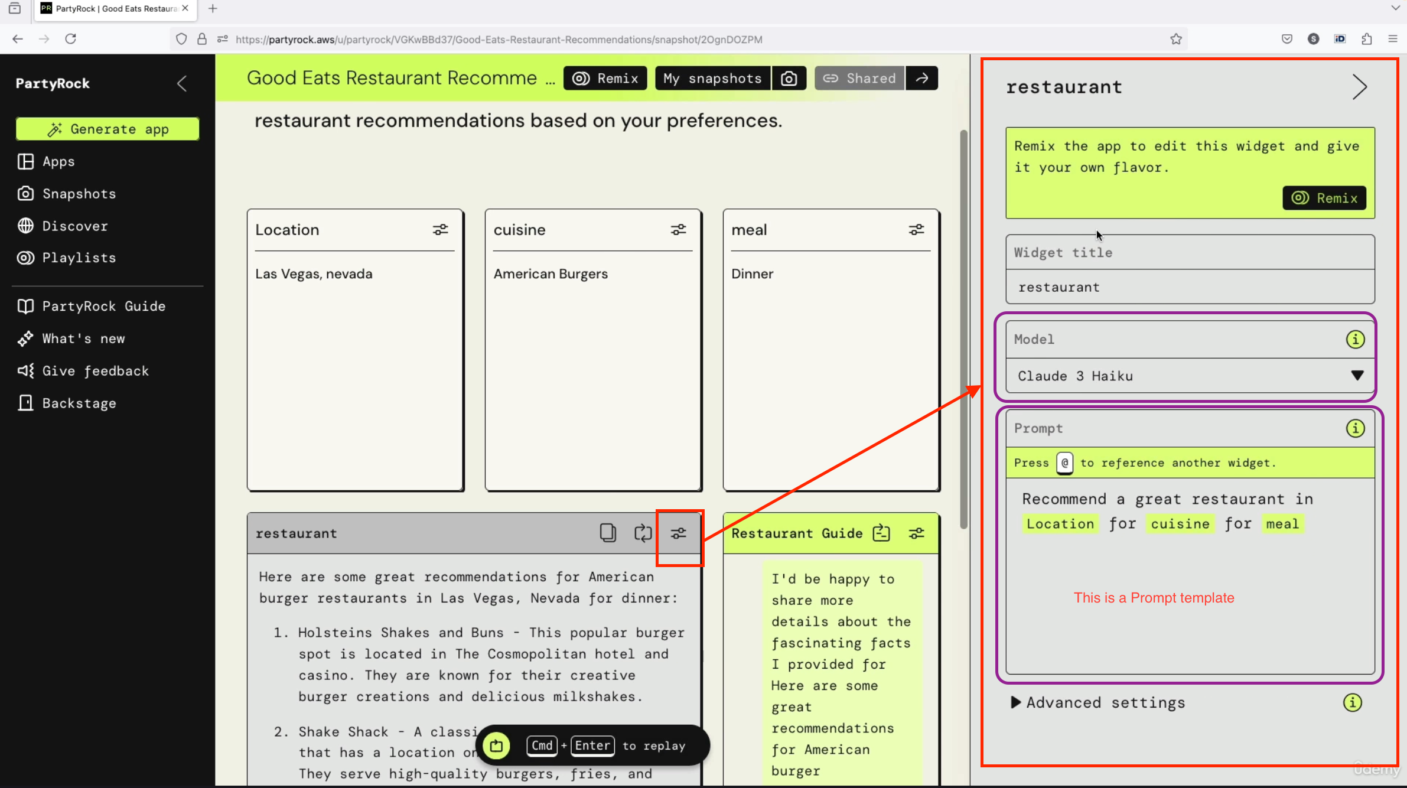Click the Location text 'Las Vegas, nevada'
This screenshot has width=1407, height=788.
pos(314,273)
